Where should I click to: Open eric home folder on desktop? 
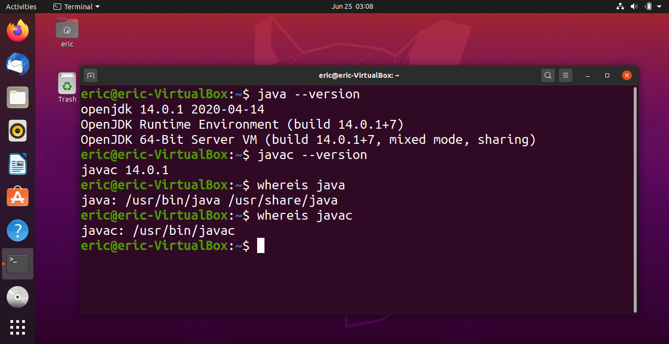(67, 32)
